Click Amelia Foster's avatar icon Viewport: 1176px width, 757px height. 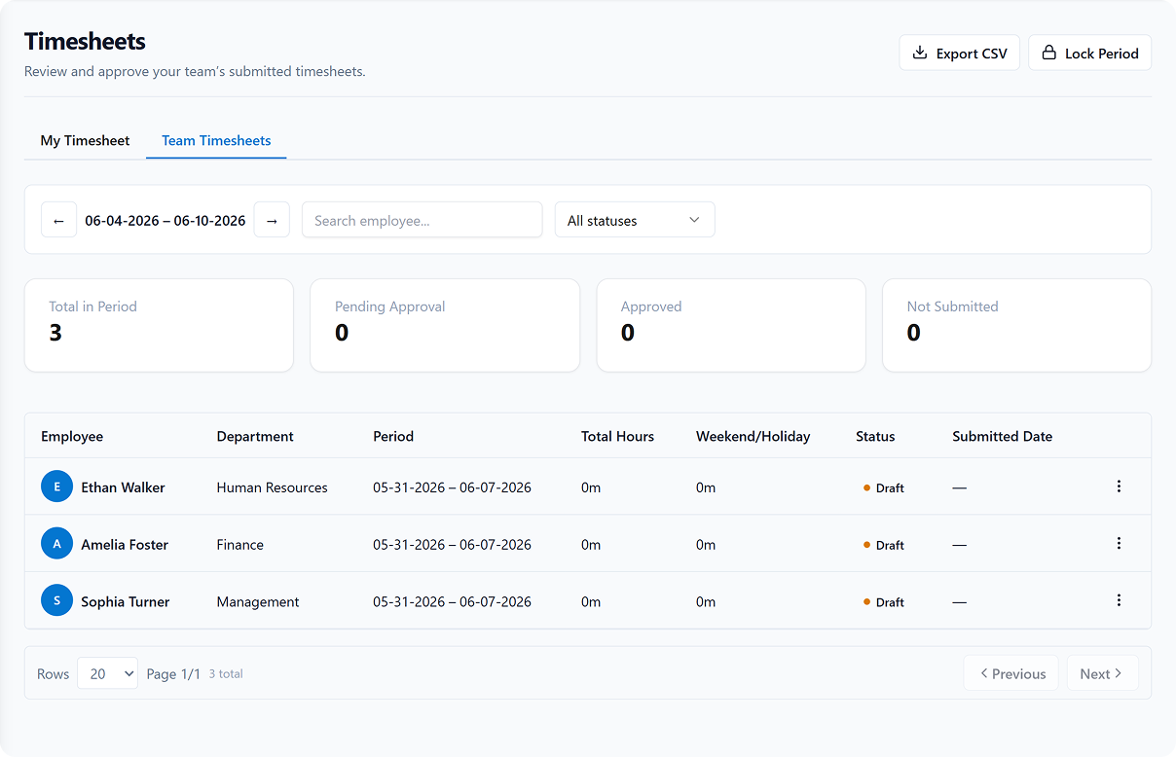[x=57, y=544]
